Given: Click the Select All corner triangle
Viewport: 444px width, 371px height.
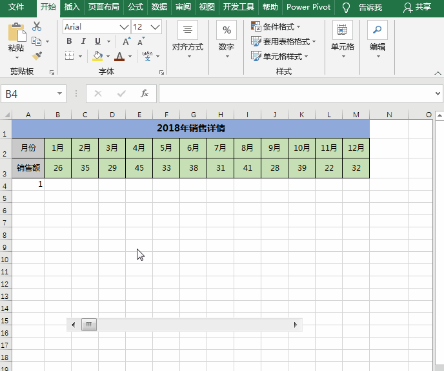Looking at the screenshot, I should (x=6, y=115).
